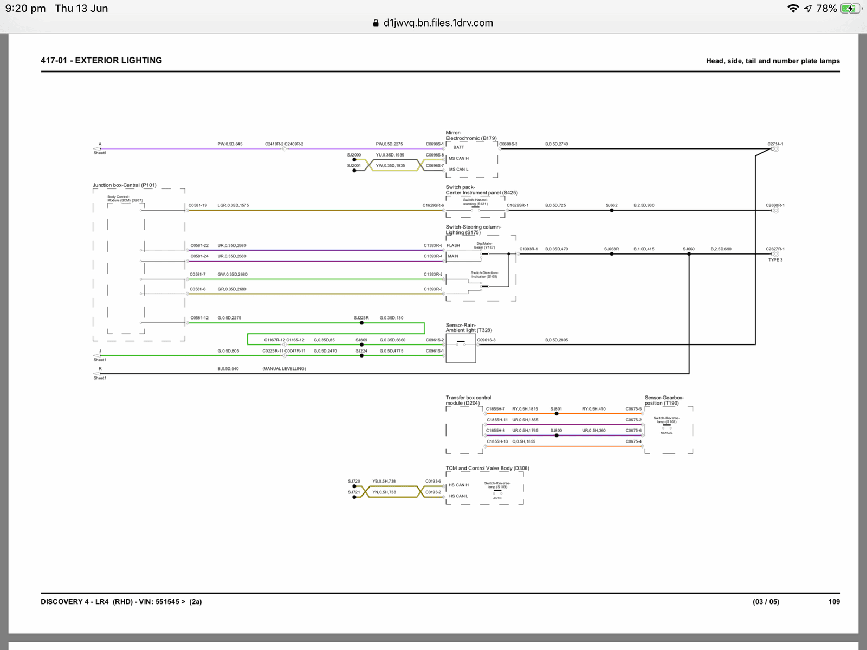Tap wire label PW,0.5D,845

click(230, 144)
